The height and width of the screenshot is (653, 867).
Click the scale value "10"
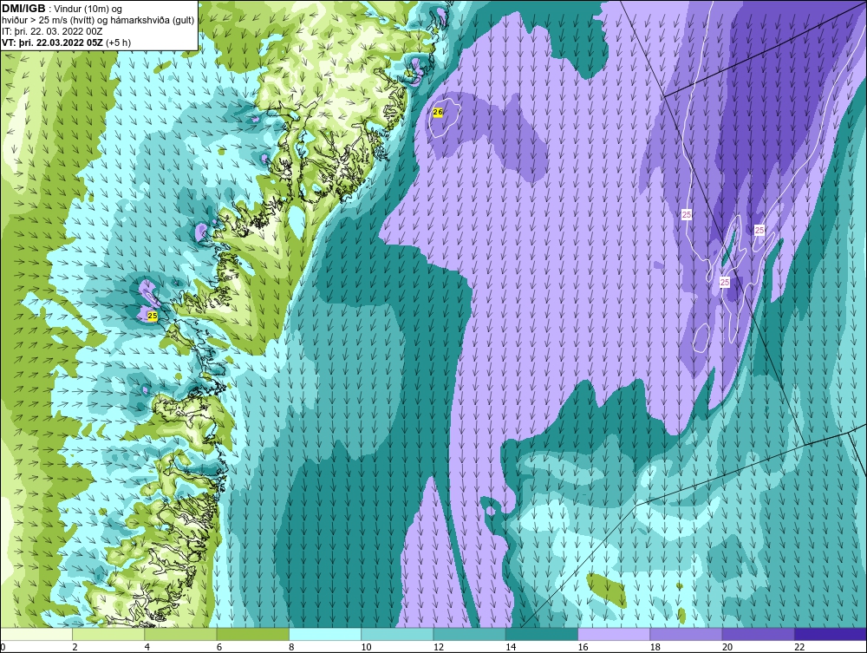click(x=366, y=647)
